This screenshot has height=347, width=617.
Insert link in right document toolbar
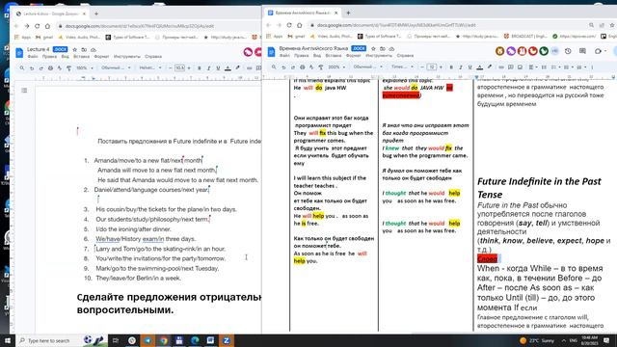[x=501, y=67]
